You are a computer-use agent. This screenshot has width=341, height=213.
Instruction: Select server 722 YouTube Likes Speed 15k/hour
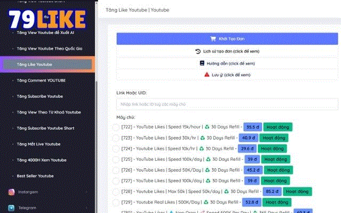116,127
